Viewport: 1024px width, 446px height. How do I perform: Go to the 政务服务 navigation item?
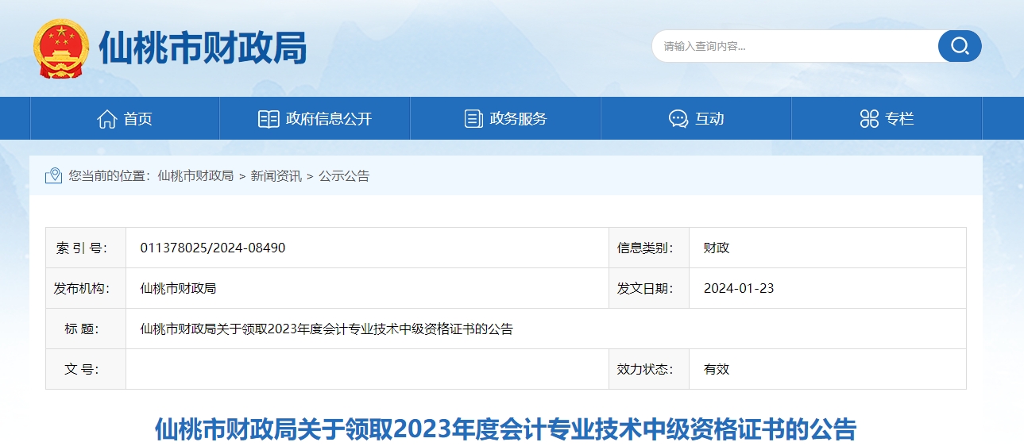pyautogui.click(x=518, y=119)
